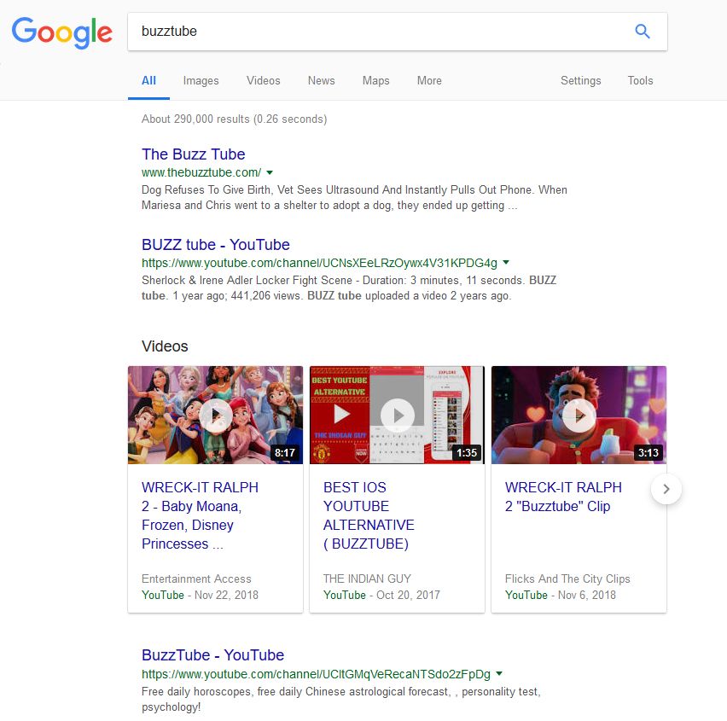Go to the Maps tab

[x=376, y=81]
